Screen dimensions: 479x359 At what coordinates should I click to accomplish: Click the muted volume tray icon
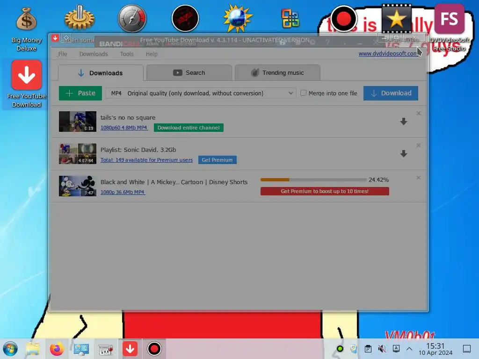tap(382, 349)
